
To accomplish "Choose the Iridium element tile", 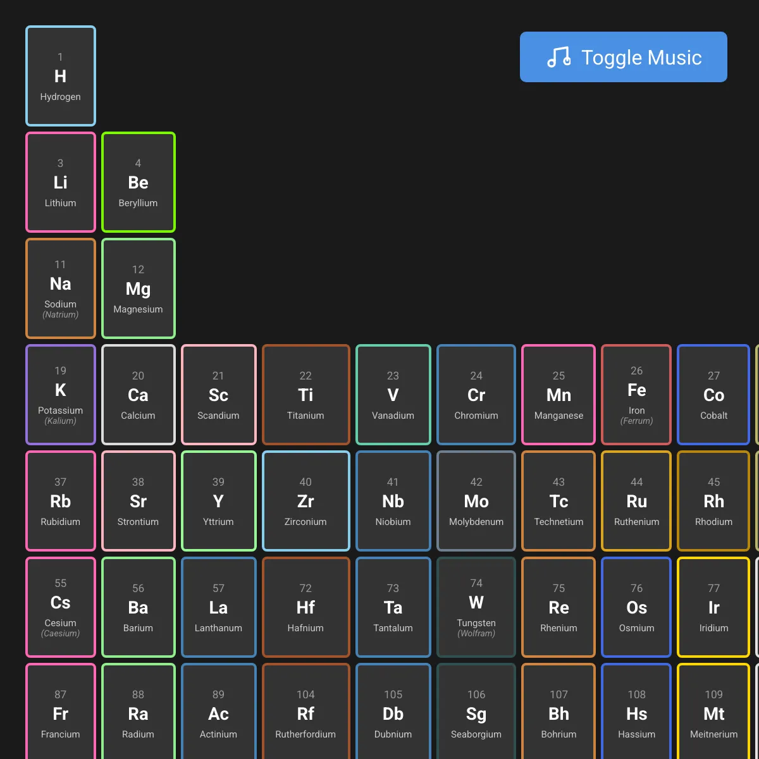I will tap(713, 607).
